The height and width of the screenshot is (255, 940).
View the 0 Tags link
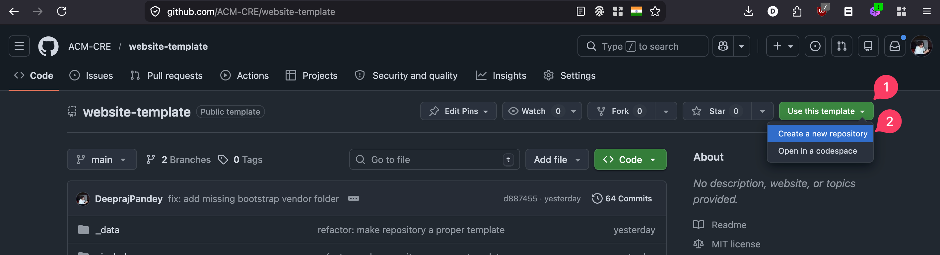pyautogui.click(x=240, y=160)
